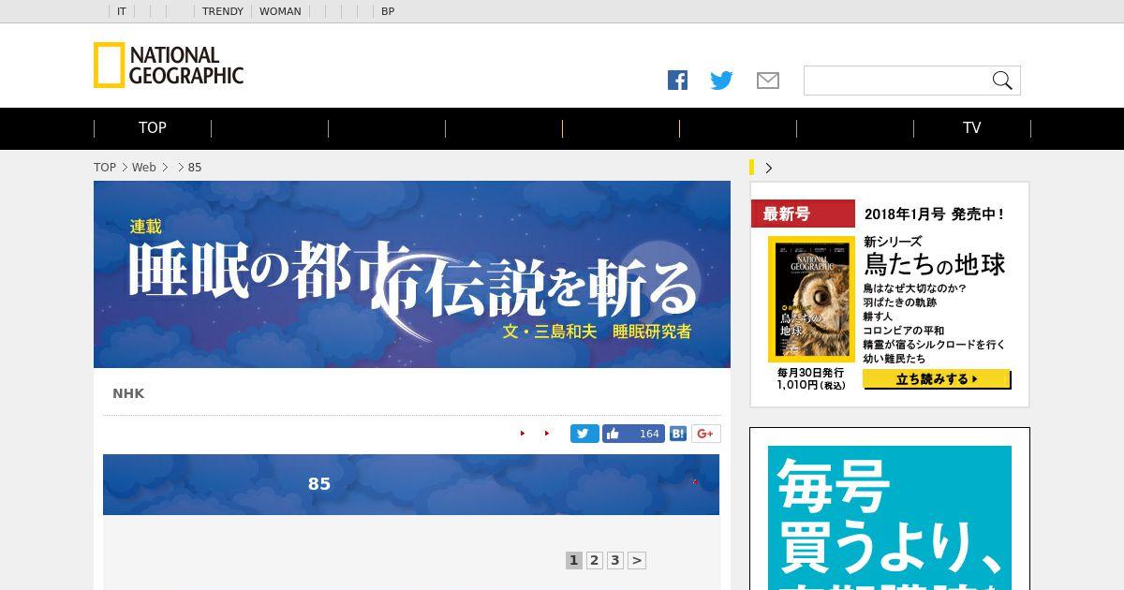
Task: Click the 85 breadcrumb entry
Action: pos(195,168)
